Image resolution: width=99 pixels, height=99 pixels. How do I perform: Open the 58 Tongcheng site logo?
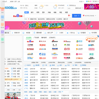[x=79, y=58]
